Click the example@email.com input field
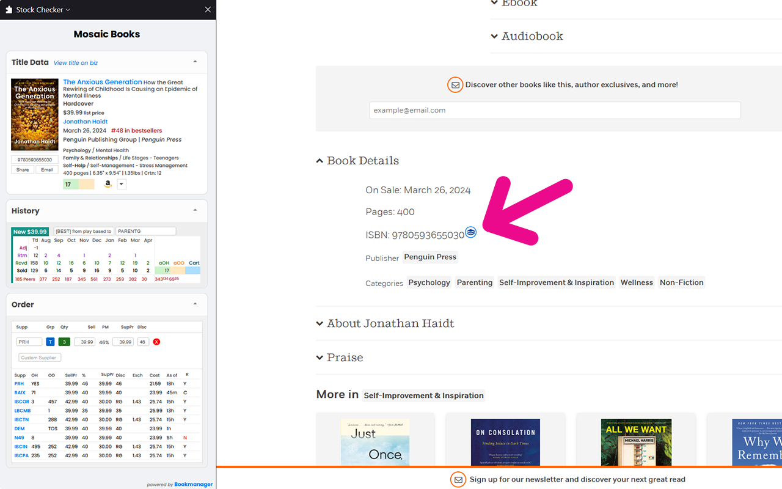This screenshot has width=782, height=489. [x=555, y=111]
